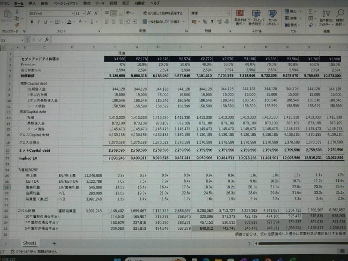Screen dimensions: 348x261
Task: Apply the fill color bucket
Action: (69, 22)
